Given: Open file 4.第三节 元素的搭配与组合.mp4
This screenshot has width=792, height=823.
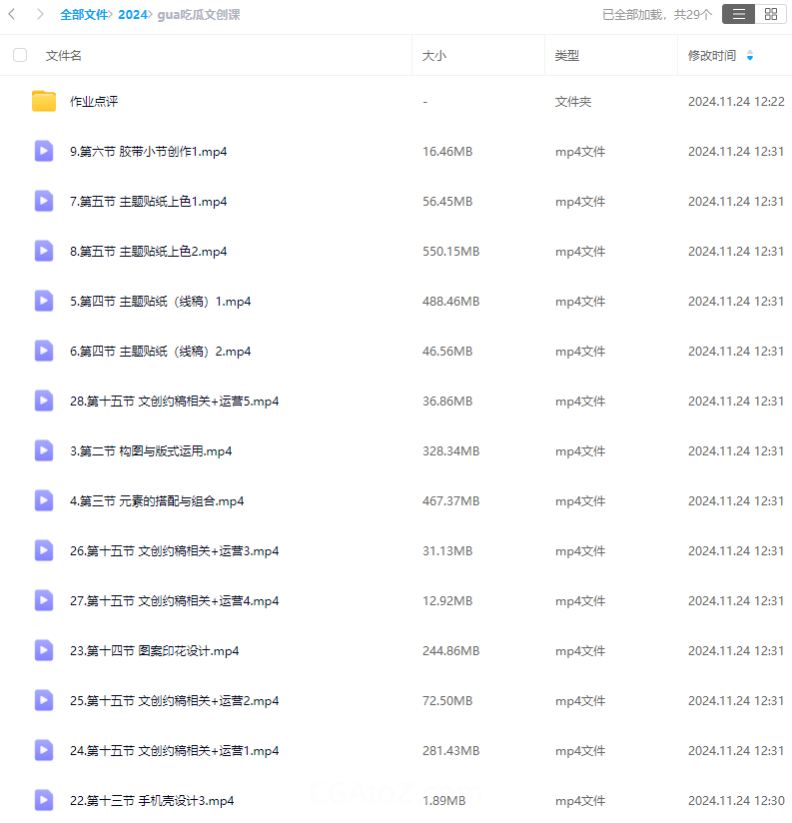Looking at the screenshot, I should pyautogui.click(x=157, y=501).
